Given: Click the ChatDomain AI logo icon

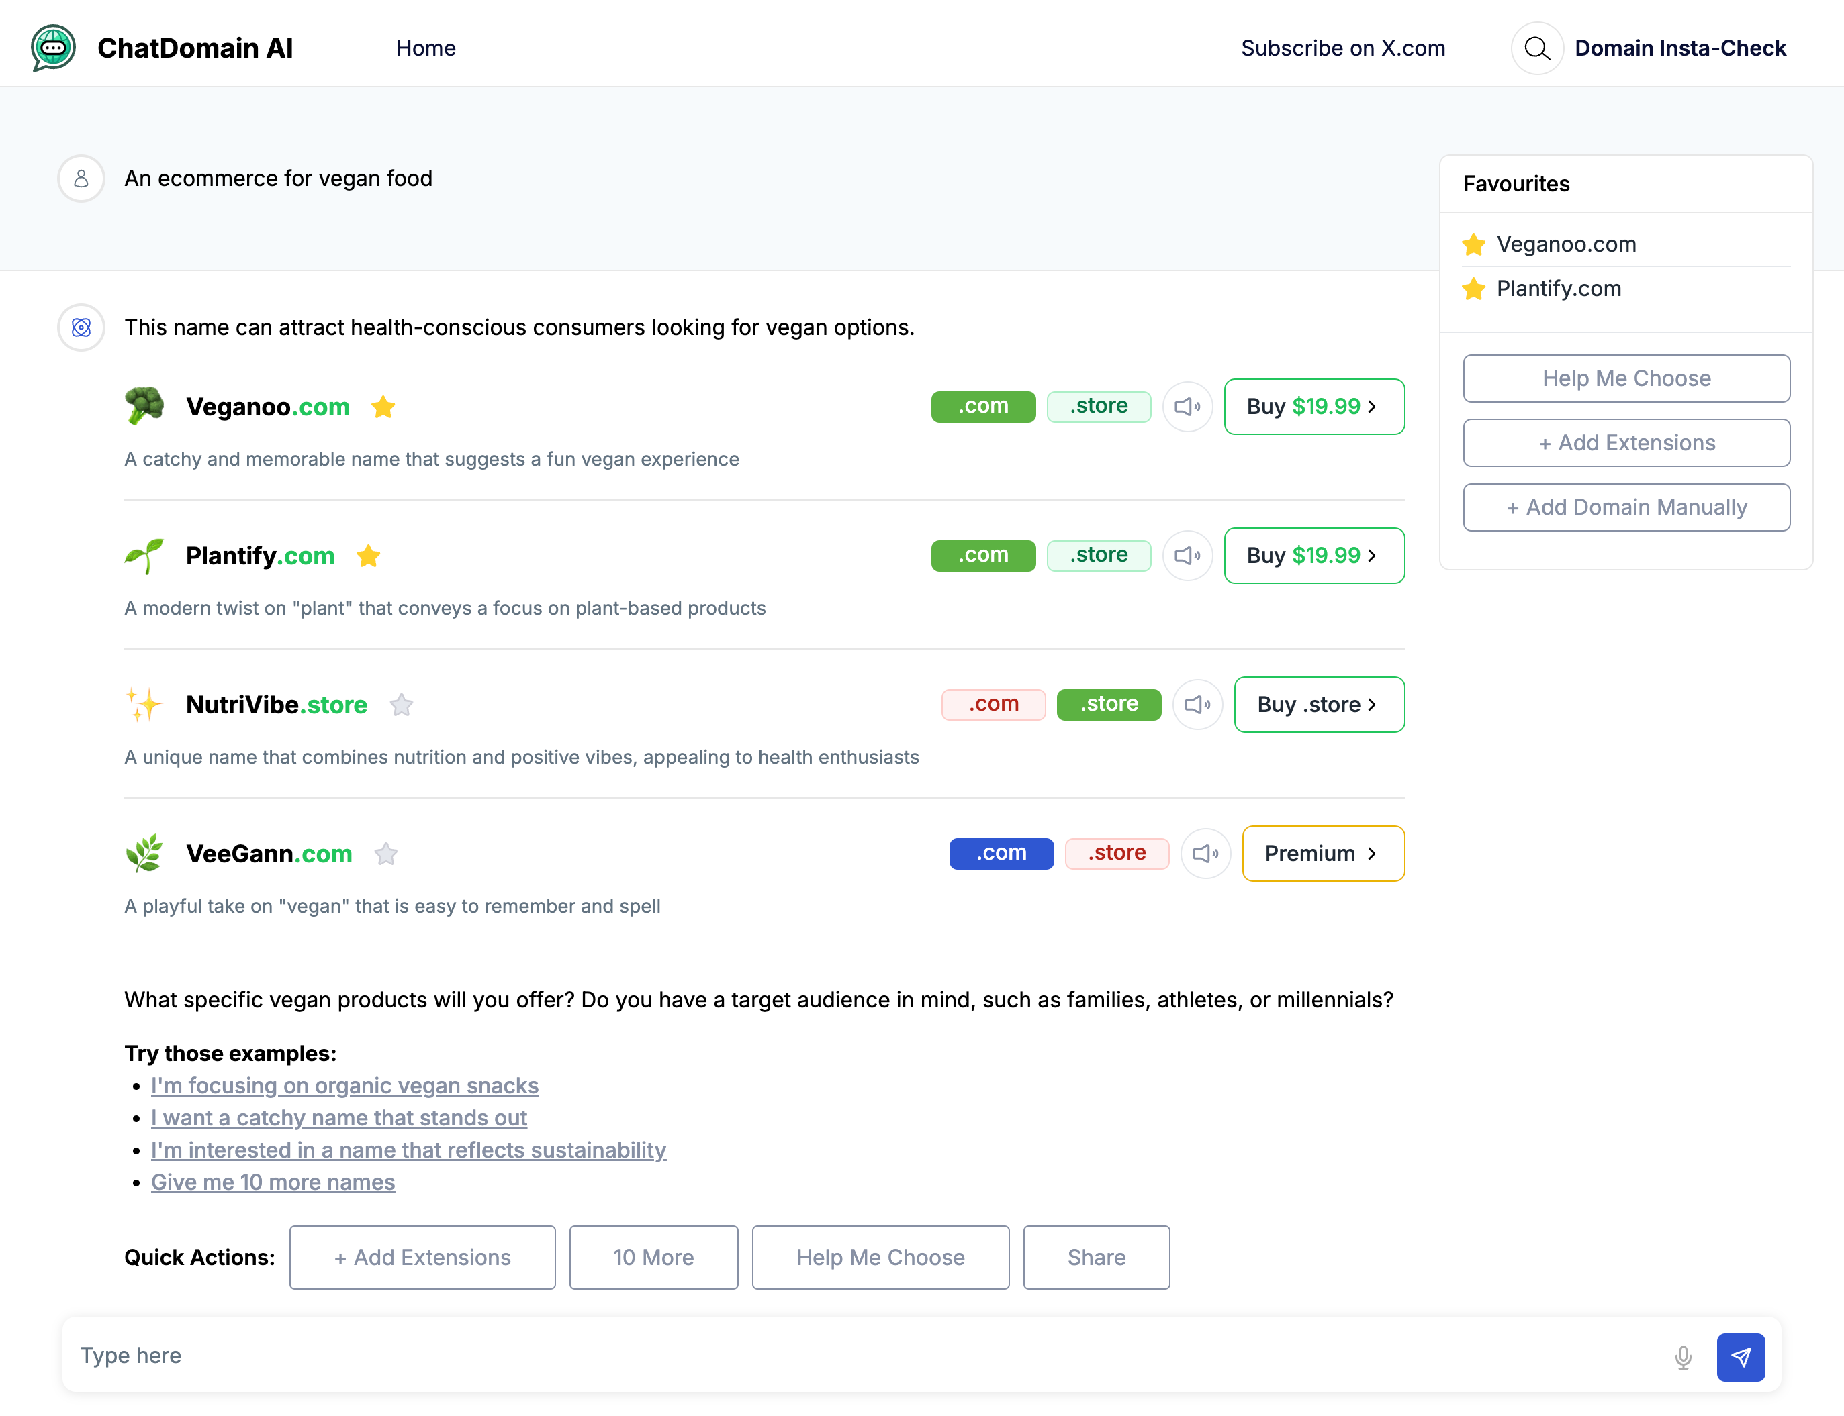Looking at the screenshot, I should pyautogui.click(x=53, y=48).
